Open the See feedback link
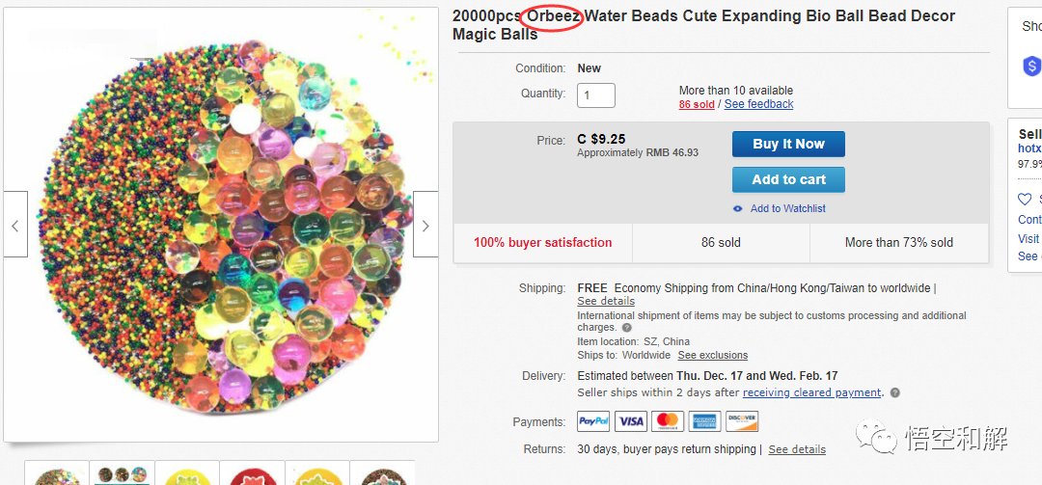This screenshot has width=1042, height=485. click(x=758, y=104)
